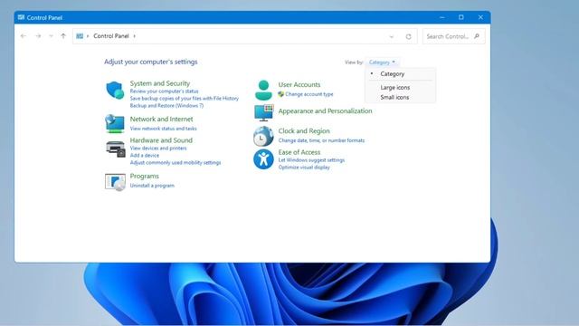Click View devices and printers

pos(158,149)
